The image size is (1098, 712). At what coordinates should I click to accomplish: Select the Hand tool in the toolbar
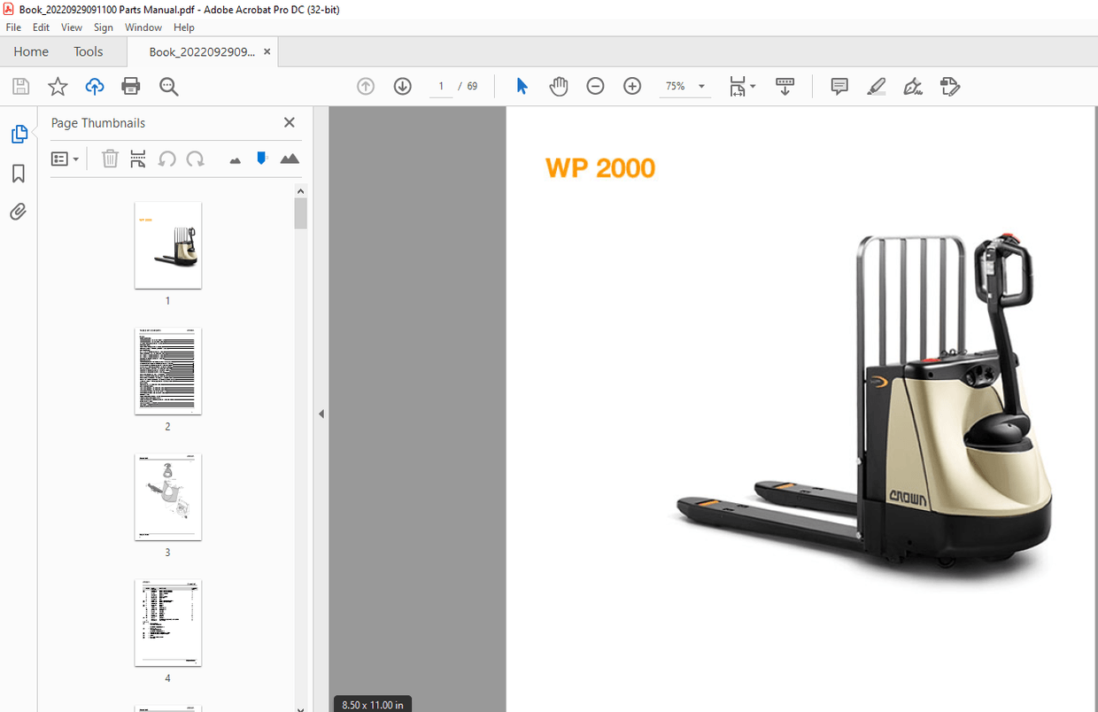(x=559, y=86)
